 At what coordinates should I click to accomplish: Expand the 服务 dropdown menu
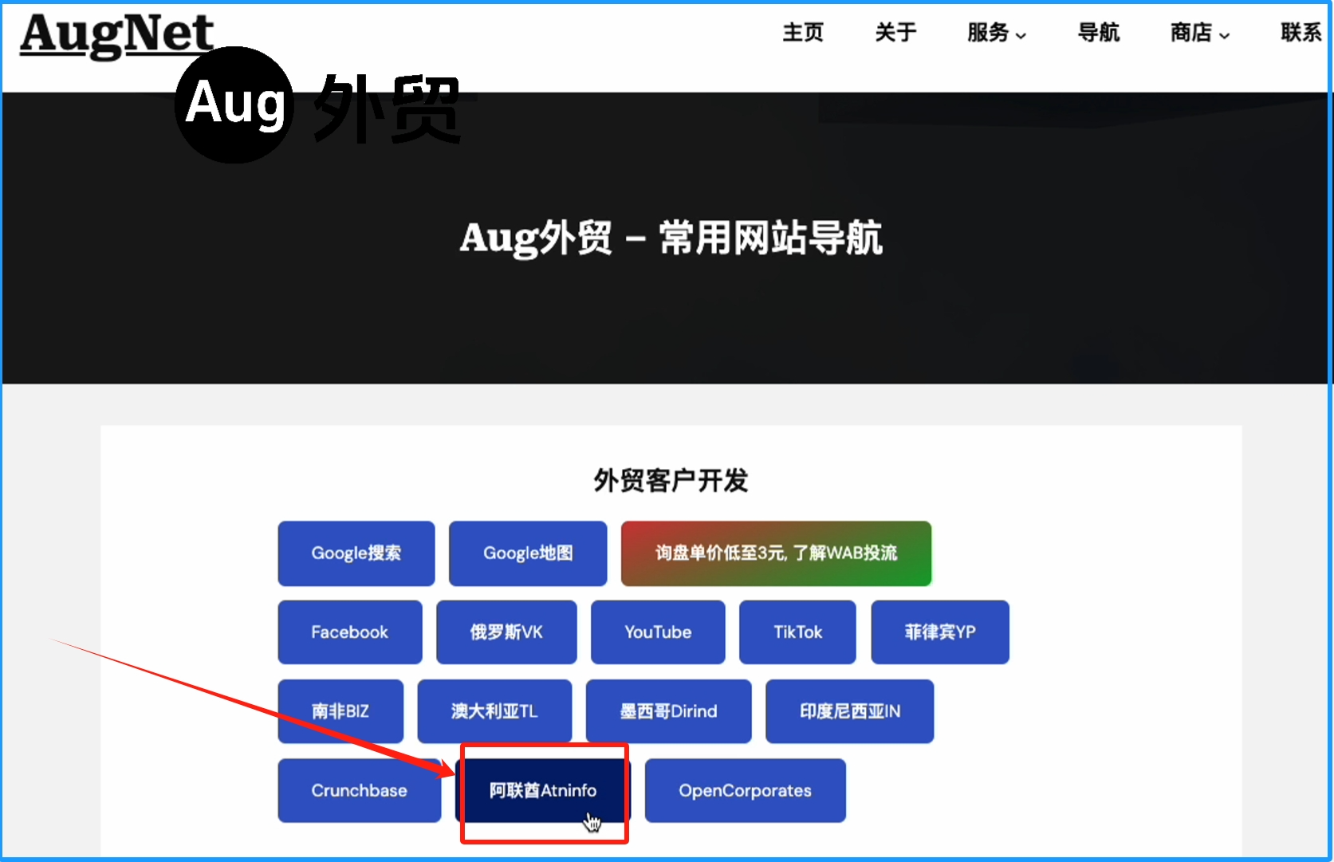997,33
